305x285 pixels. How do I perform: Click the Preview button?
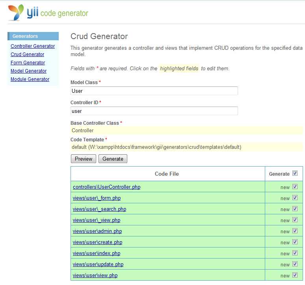pos(84,159)
